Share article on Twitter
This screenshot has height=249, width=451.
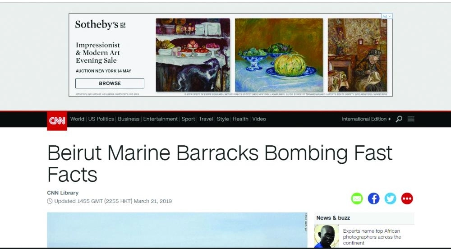point(390,198)
